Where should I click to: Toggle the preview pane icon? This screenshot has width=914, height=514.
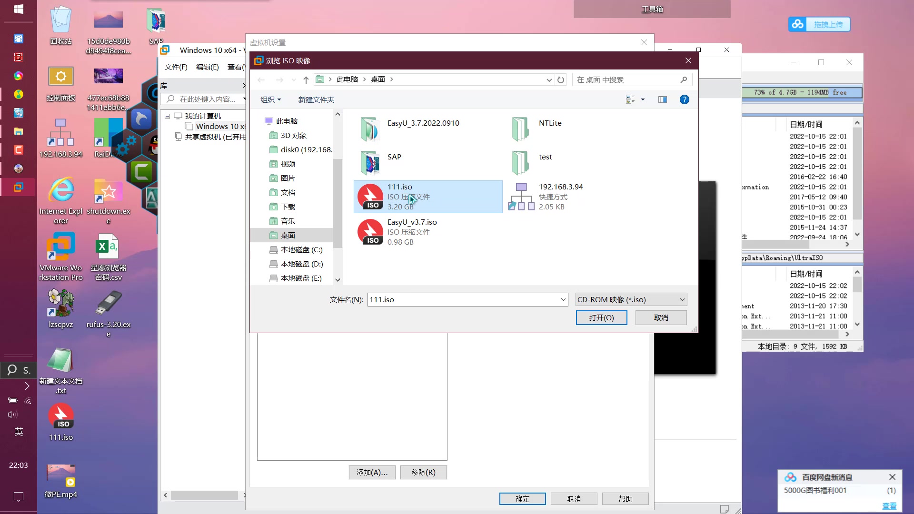point(662,99)
